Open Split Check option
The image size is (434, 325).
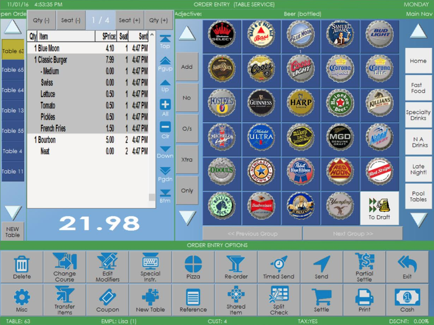coord(279,300)
